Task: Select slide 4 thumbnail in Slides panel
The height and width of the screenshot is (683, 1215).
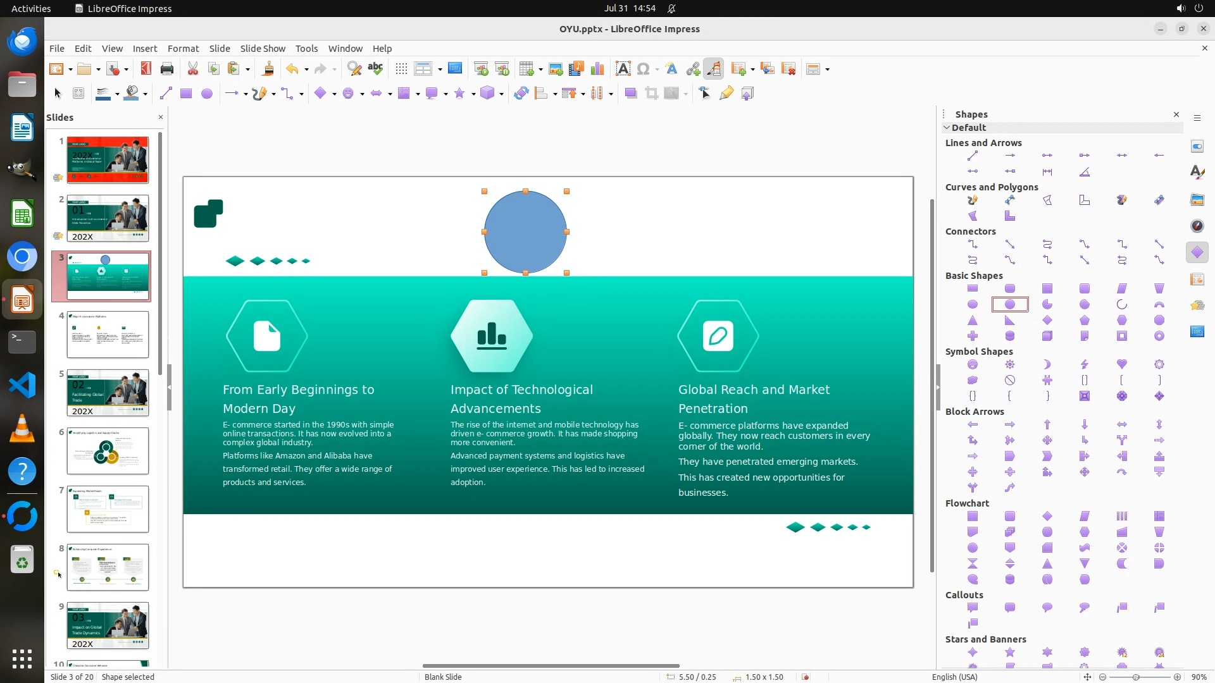Action: [x=108, y=335]
